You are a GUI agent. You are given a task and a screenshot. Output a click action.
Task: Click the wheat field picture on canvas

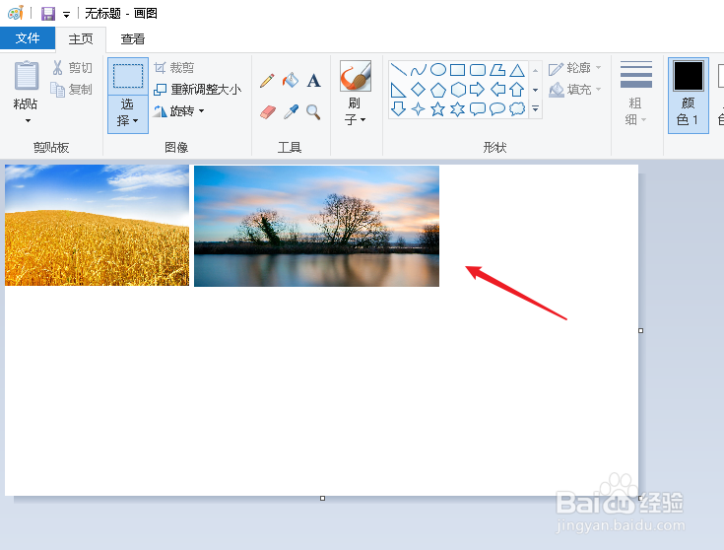tap(97, 225)
